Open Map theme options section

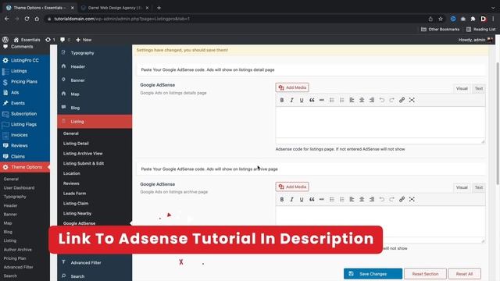pos(95,94)
